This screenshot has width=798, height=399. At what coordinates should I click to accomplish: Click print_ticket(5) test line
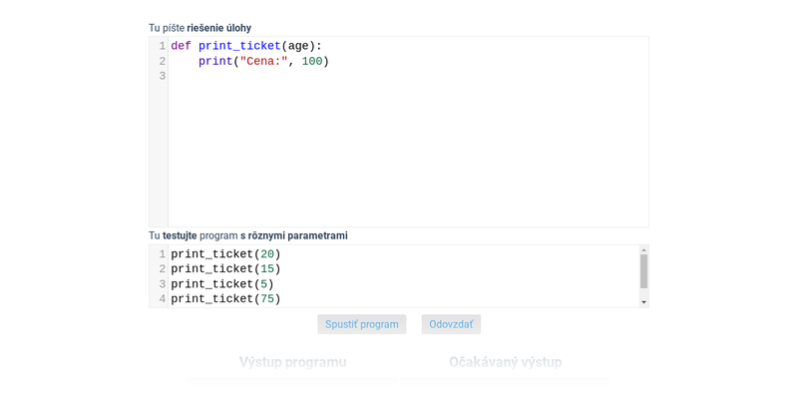(221, 283)
